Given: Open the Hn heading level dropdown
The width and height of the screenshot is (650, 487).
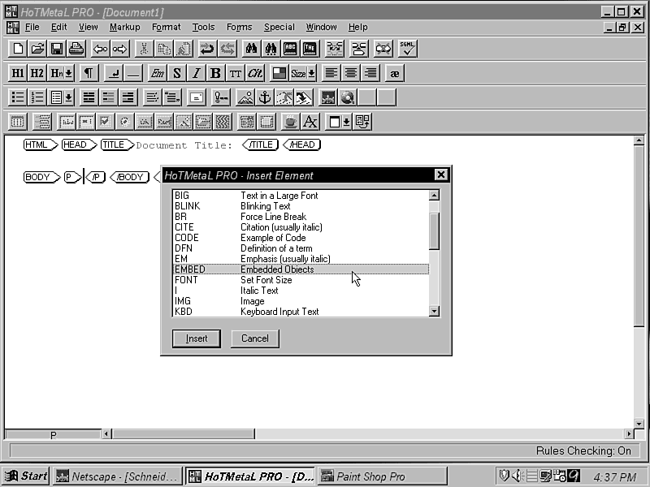Looking at the screenshot, I should click(x=62, y=73).
